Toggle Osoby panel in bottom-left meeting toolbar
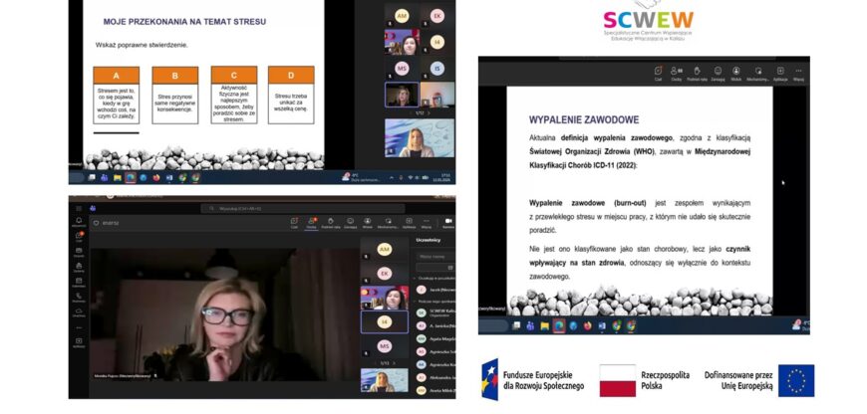867x414 pixels. coord(311,222)
